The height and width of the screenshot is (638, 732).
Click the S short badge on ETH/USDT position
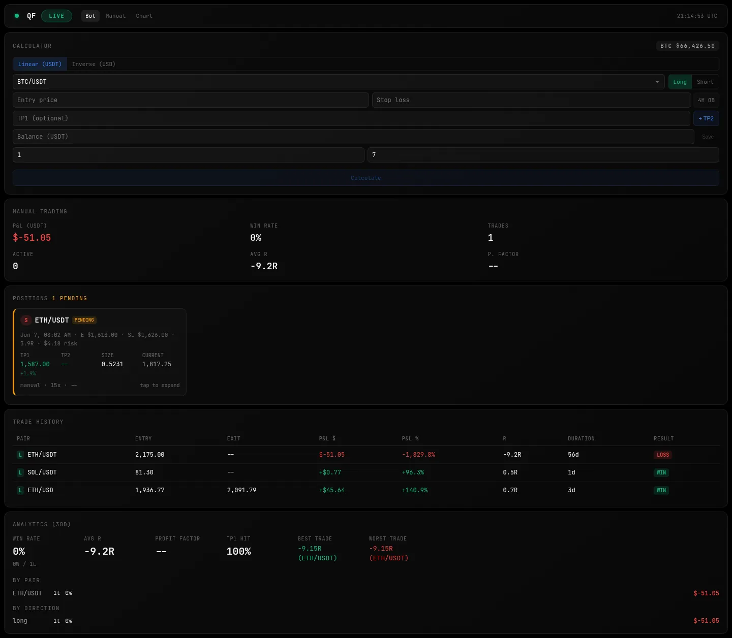pyautogui.click(x=26, y=320)
